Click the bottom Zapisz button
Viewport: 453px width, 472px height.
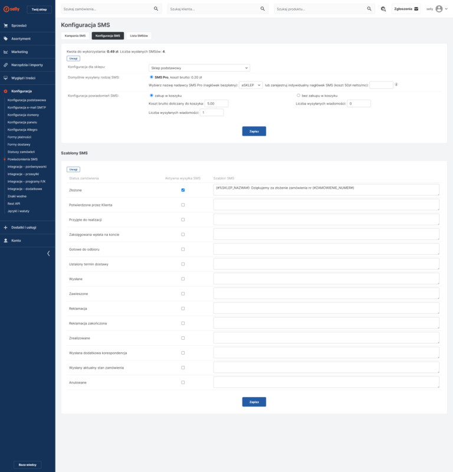254,402
